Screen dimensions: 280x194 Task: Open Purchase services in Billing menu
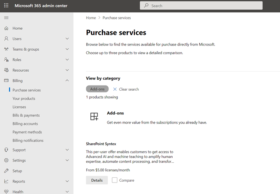tap(27, 90)
